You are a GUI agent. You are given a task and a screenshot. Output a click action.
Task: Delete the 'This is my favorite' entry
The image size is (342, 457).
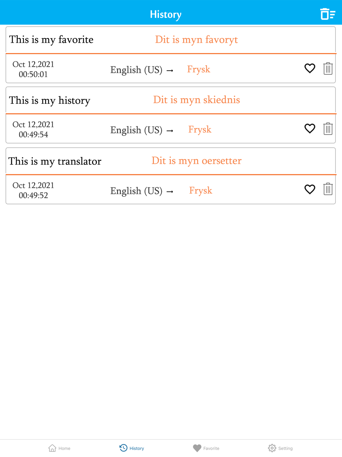328,69
